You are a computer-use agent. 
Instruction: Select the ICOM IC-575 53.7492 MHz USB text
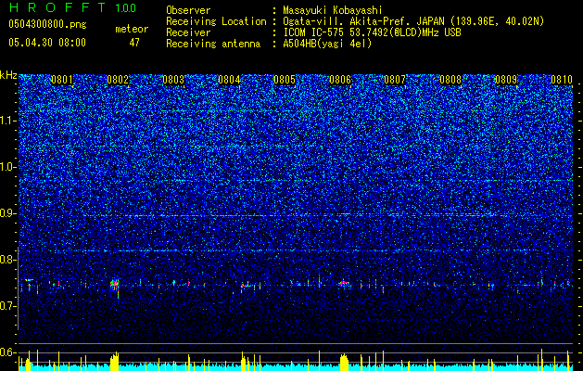372,32
